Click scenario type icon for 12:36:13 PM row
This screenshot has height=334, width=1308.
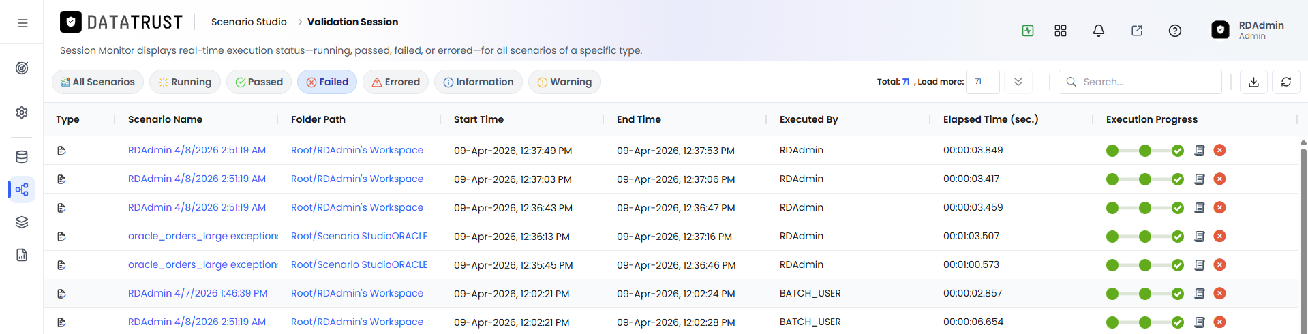[x=61, y=237]
